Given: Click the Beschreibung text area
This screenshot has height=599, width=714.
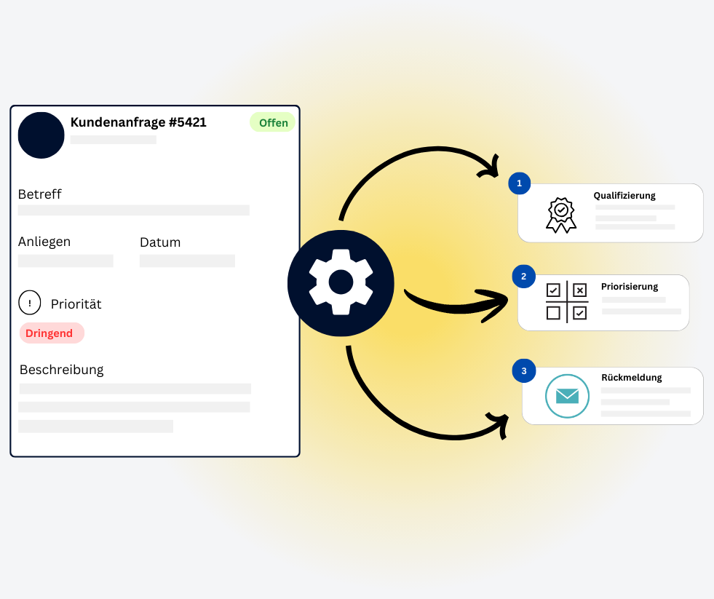Looking at the screenshot, I should click(135, 408).
